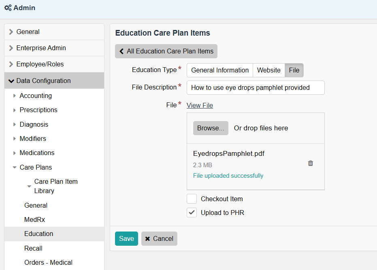Image resolution: width=377 pixels, height=270 pixels.
Task: Choose Website as education type
Action: pos(269,70)
